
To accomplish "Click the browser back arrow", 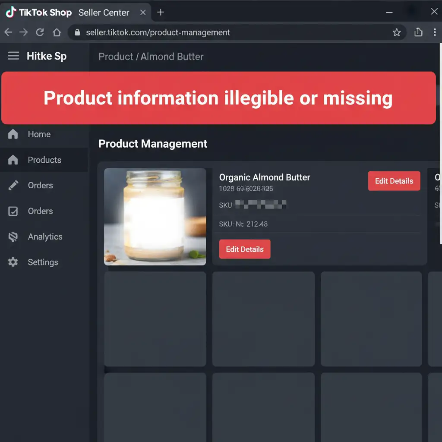I will [x=8, y=32].
